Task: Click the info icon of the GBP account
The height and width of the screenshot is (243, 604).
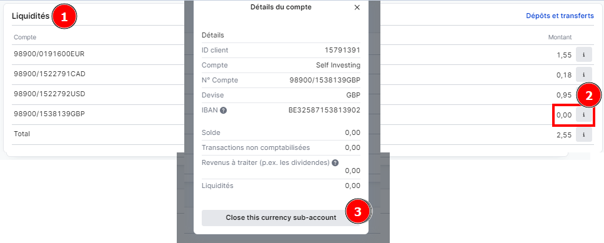Action: coord(583,115)
